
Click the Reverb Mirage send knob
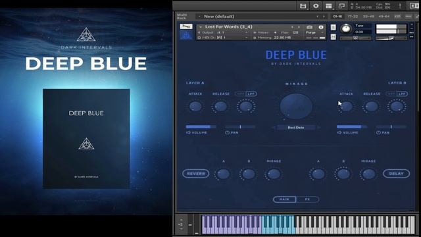[x=274, y=174]
